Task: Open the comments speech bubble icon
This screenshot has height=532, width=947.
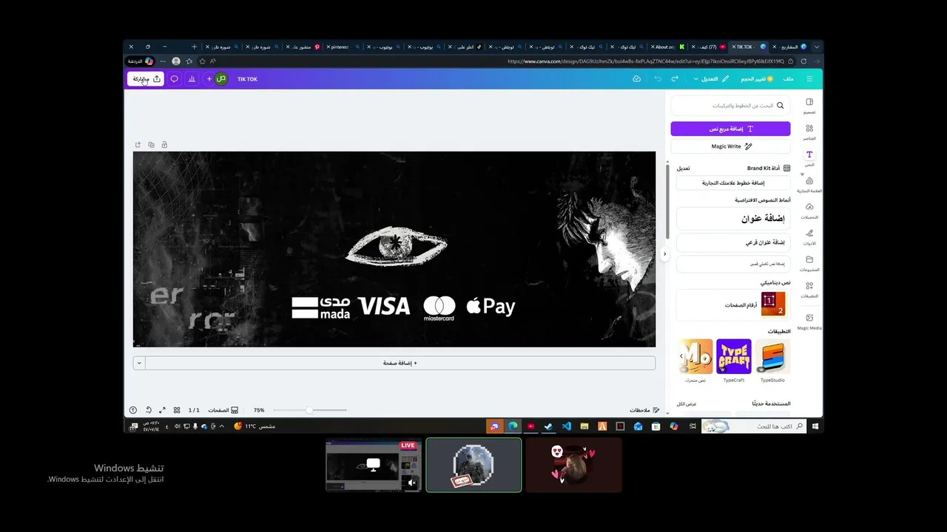Action: [175, 79]
